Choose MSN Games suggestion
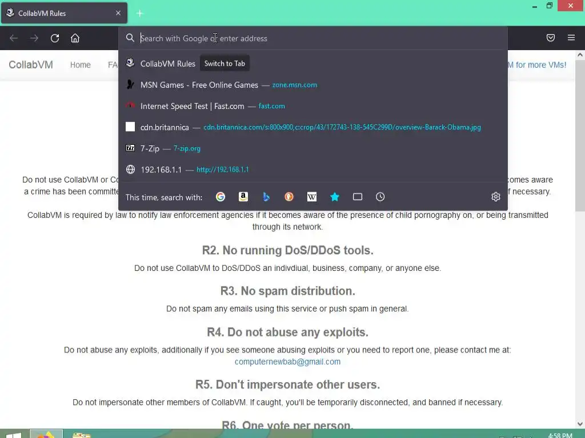Viewport: 585px width, 438px height. pyautogui.click(x=313, y=85)
